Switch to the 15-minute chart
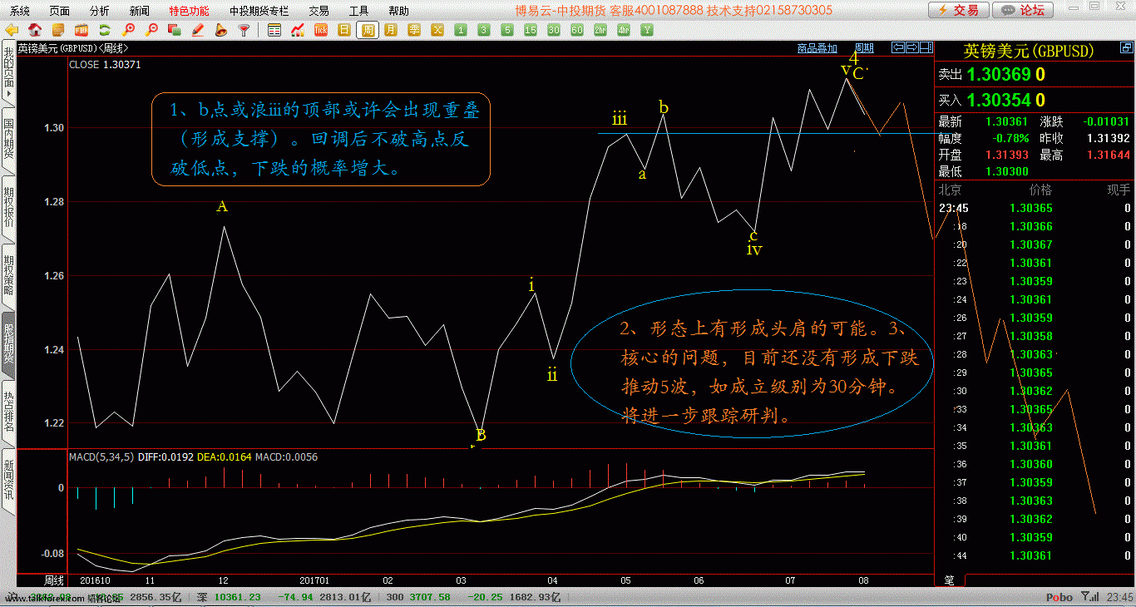Screen dimensions: 1136x607 530,30
